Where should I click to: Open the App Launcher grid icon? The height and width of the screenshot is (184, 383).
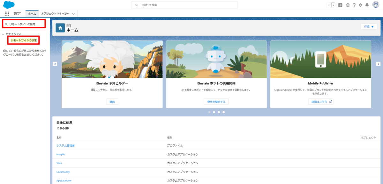click(x=7, y=14)
